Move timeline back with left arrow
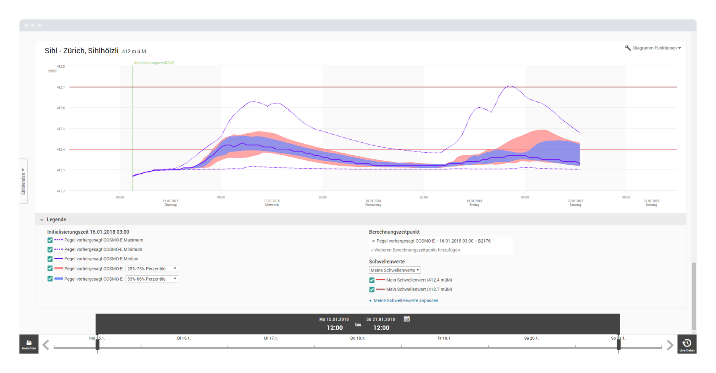Viewport: 716px width, 373px height. click(46, 345)
